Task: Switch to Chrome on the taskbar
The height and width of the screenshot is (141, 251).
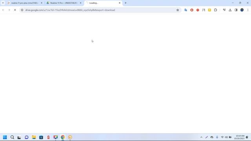Action: tap(63, 137)
